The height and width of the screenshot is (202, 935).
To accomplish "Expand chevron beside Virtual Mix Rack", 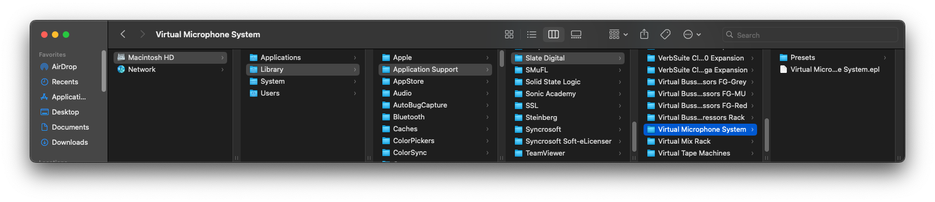I will (x=752, y=141).
